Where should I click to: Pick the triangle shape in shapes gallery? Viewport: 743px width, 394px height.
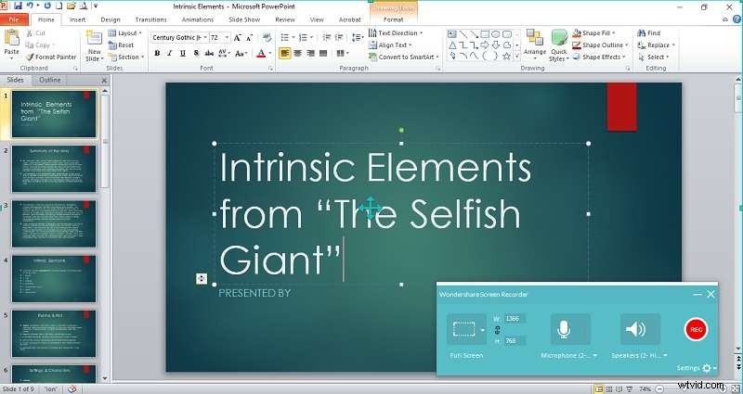452,44
